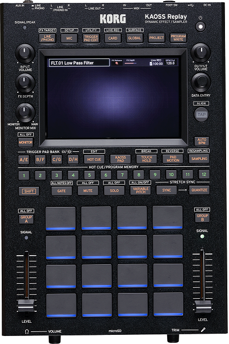The image size is (229, 344).
Task: Start SAMPLING with the SAMPLING button
Action: coord(199,158)
